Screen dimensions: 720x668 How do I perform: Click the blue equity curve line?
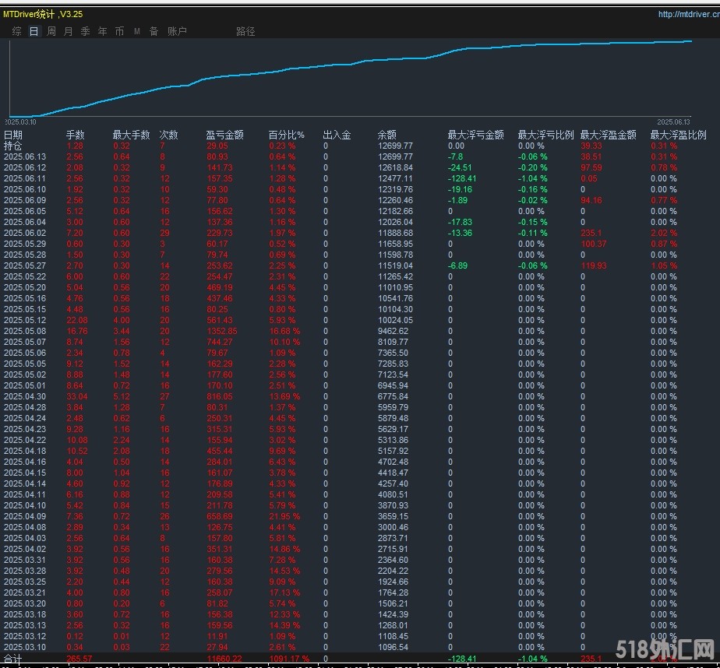click(349, 64)
